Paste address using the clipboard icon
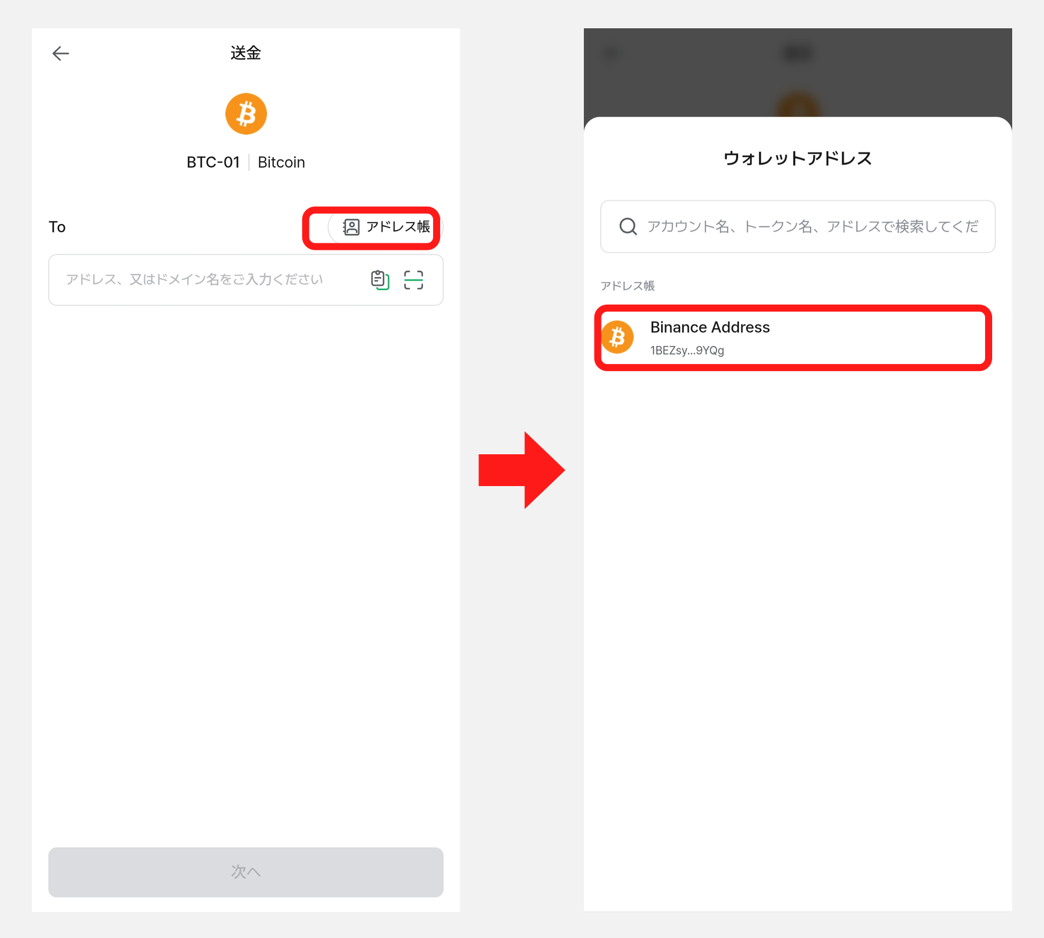The width and height of the screenshot is (1044, 938). pyautogui.click(x=380, y=280)
